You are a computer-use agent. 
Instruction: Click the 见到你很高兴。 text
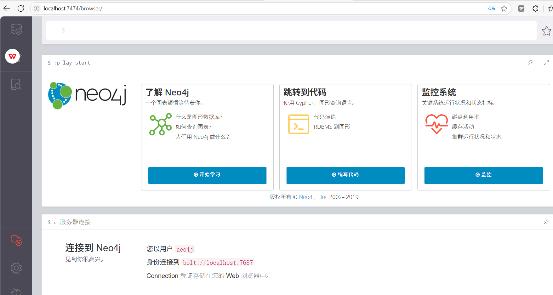coord(85,259)
